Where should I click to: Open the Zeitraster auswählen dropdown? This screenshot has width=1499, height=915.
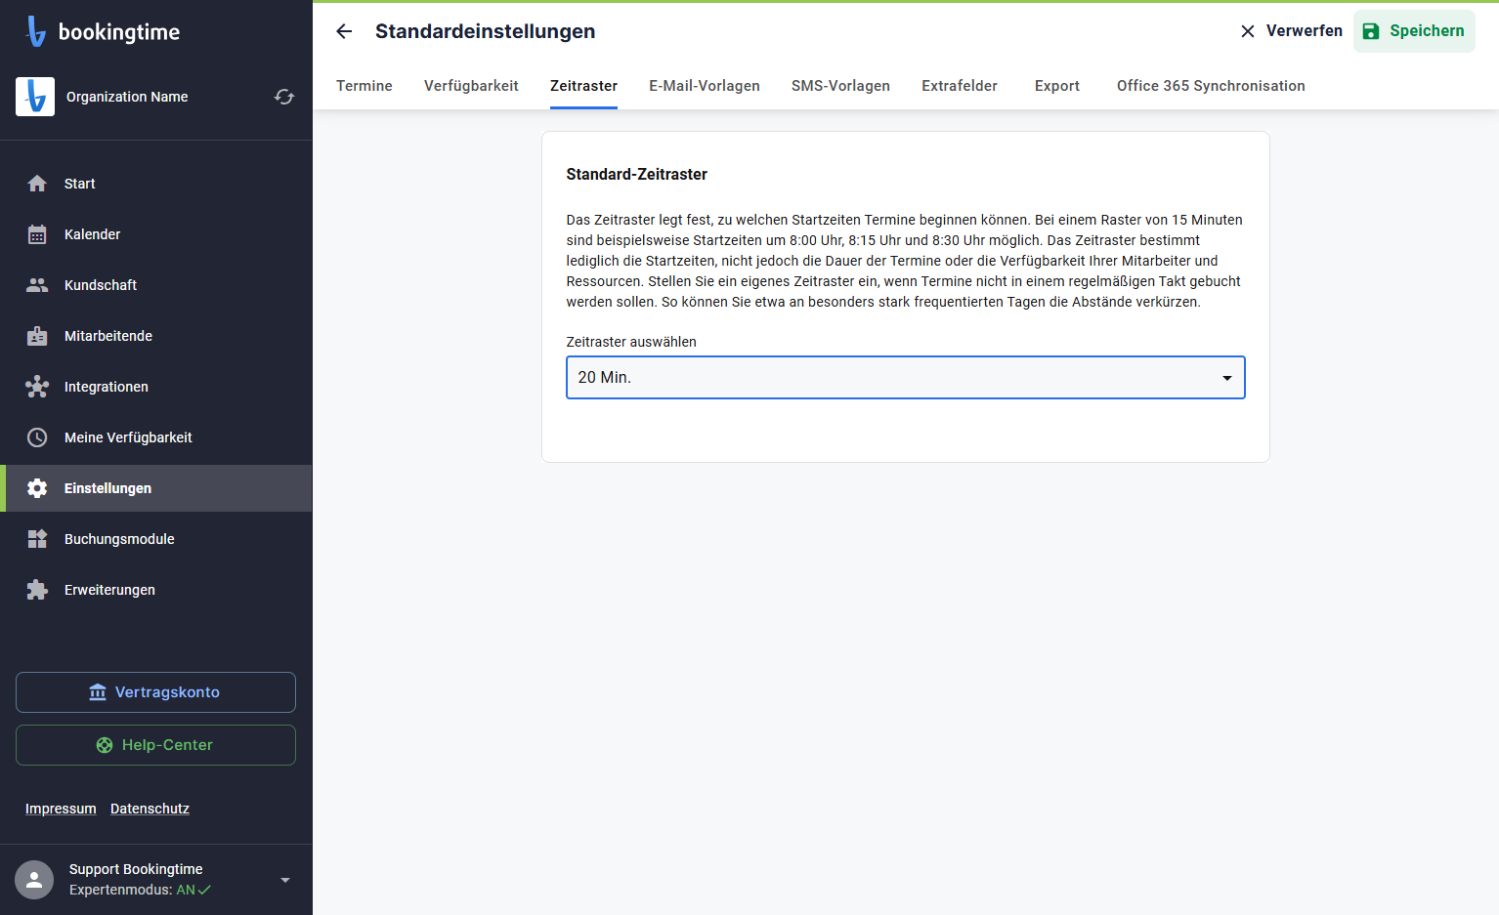pyautogui.click(x=906, y=378)
